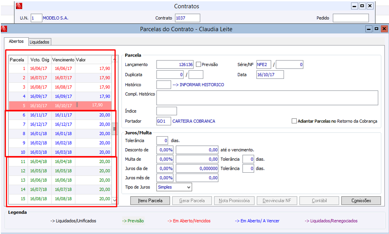Open Itens Parcela
The width and height of the screenshot is (389, 234).
pyautogui.click(x=150, y=201)
